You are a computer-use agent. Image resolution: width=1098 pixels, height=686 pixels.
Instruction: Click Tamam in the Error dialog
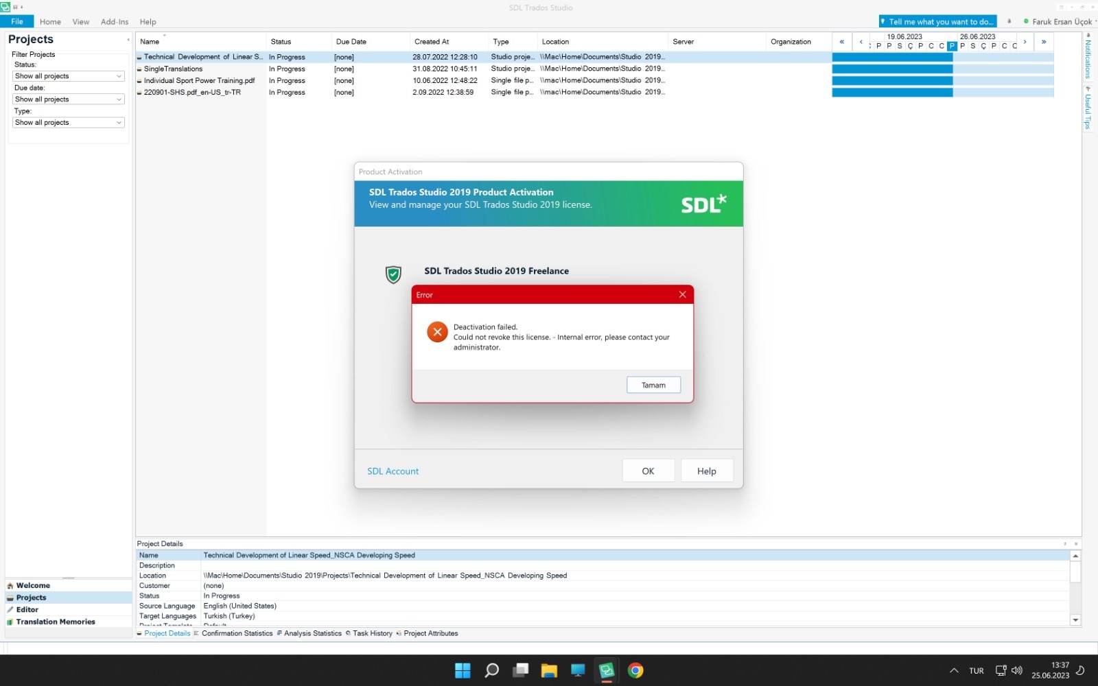tap(653, 385)
